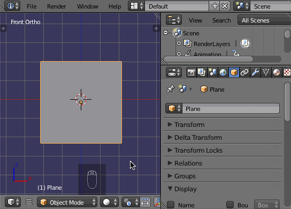This screenshot has width=291, height=209.
Task: Expand the RenderLayers tree item
Action: [179, 43]
